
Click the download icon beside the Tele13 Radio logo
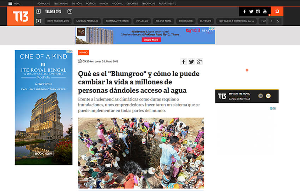38,12
